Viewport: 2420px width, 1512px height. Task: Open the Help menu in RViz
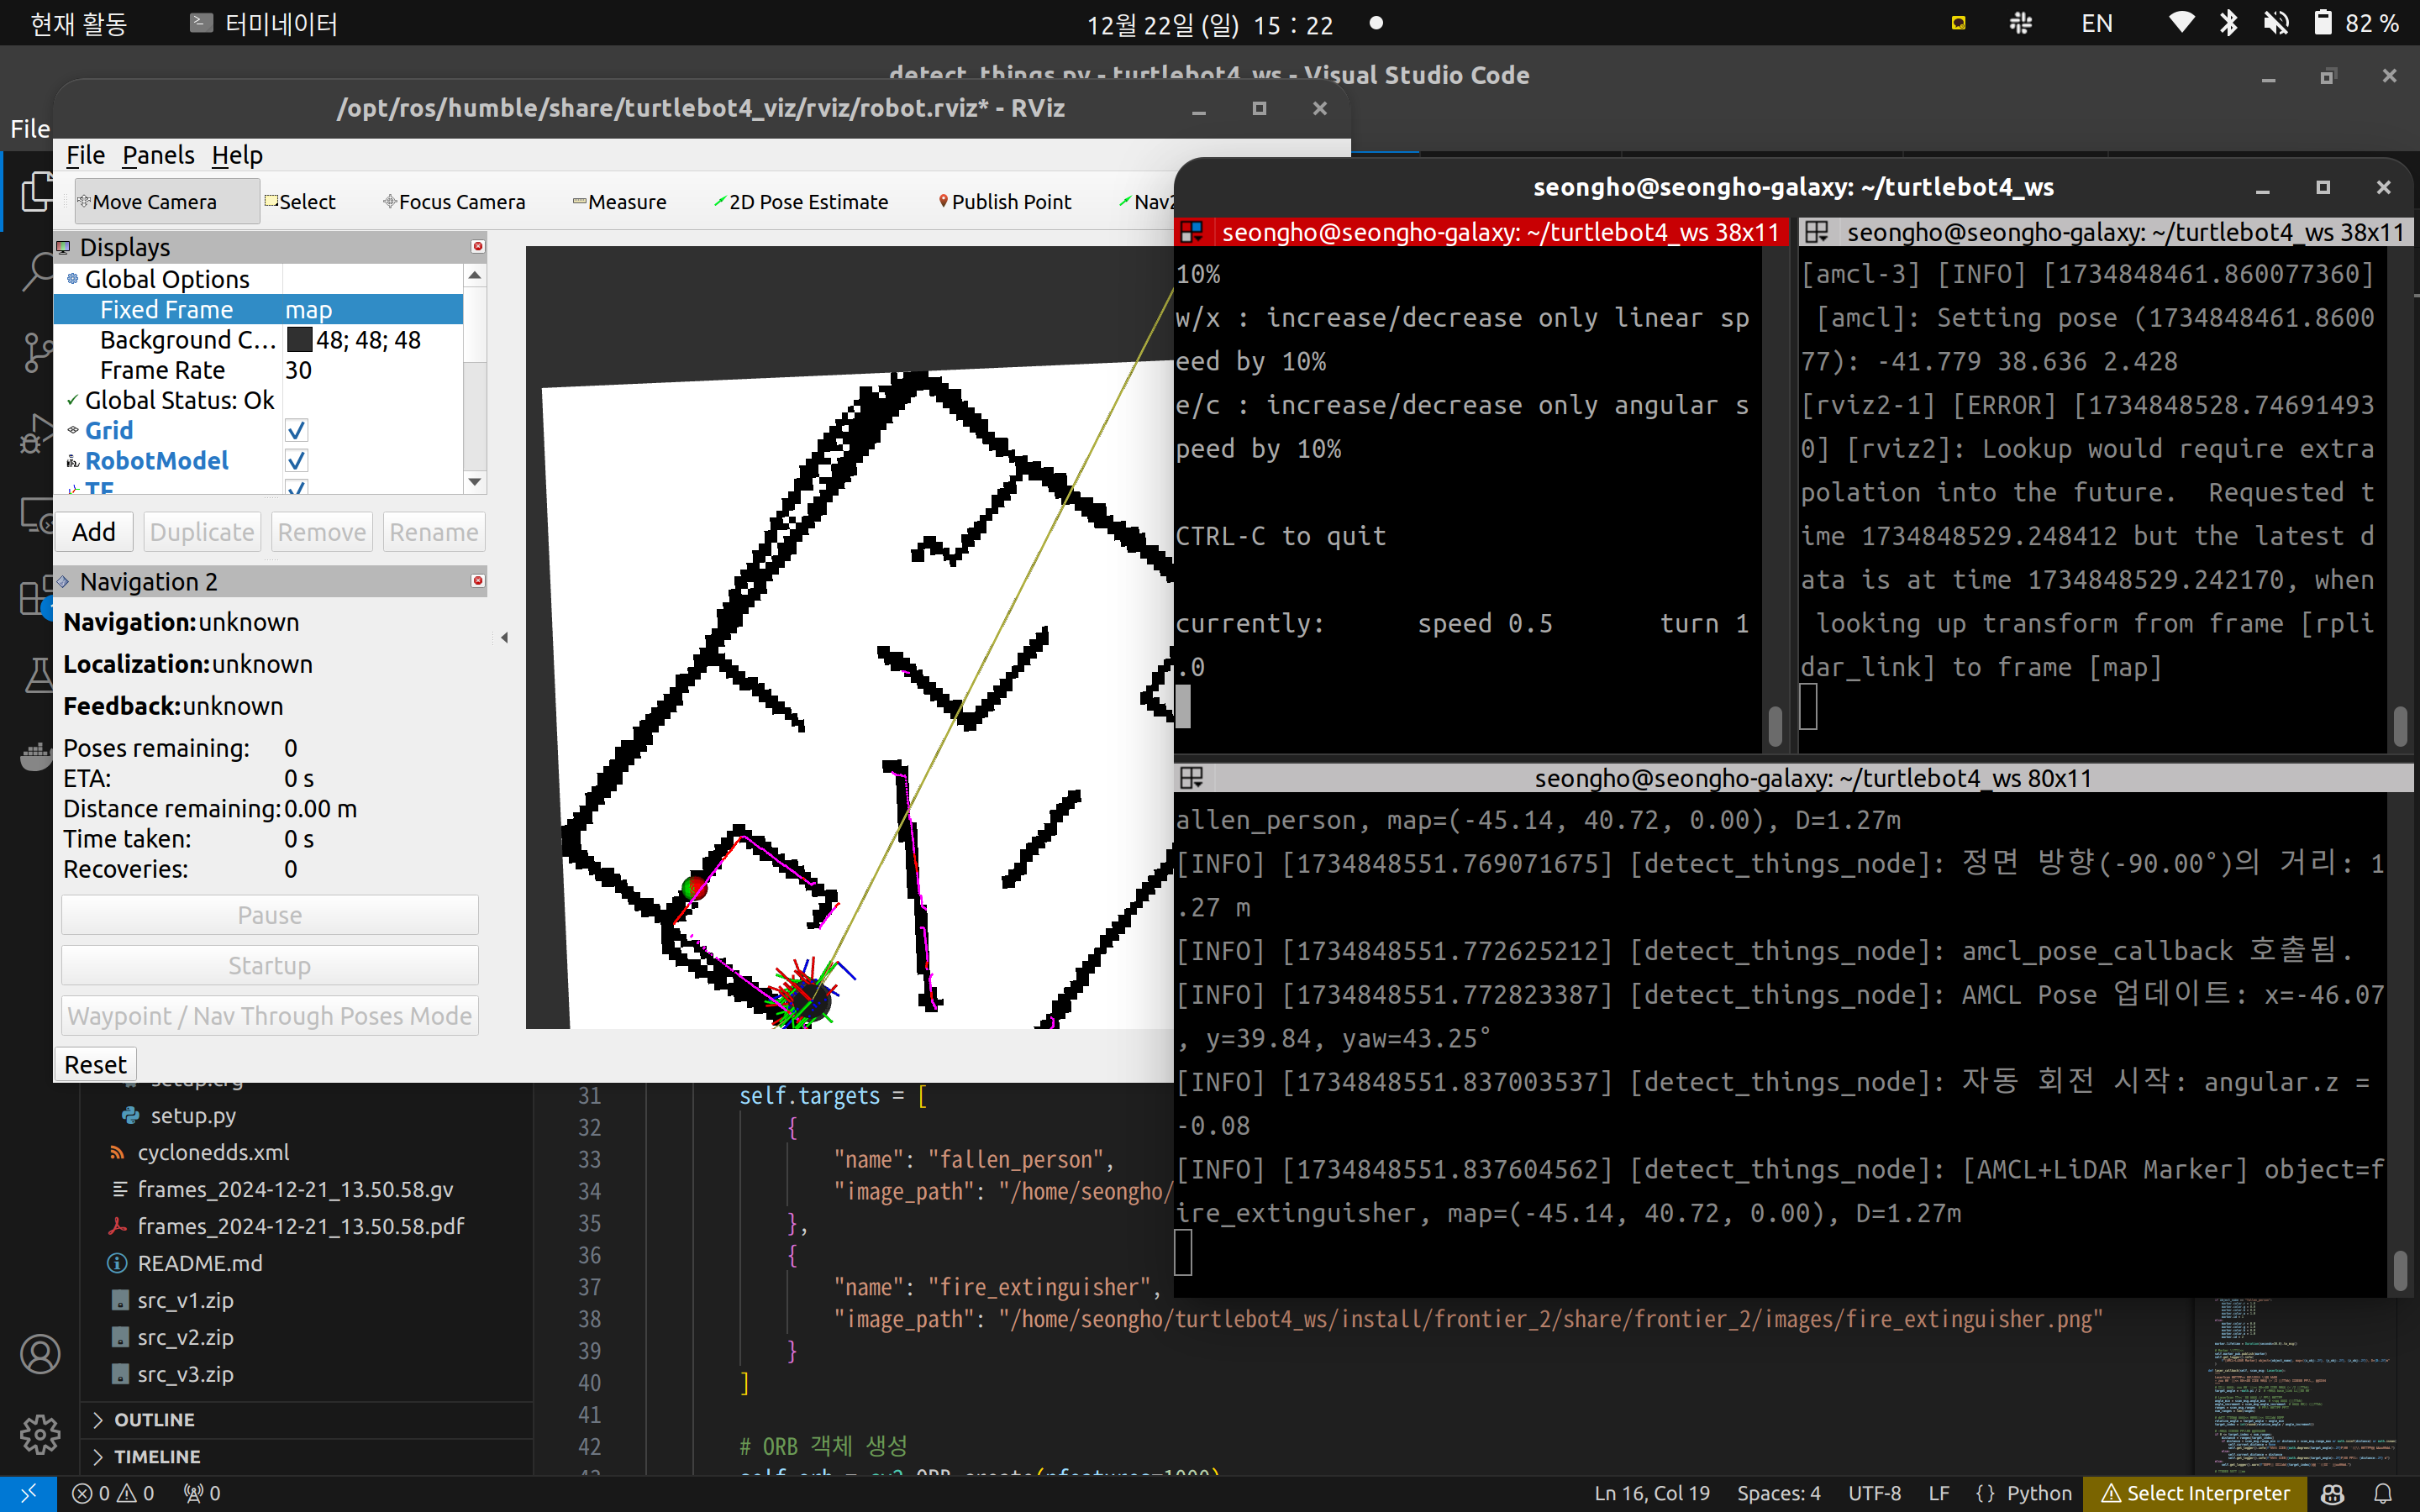tap(237, 155)
